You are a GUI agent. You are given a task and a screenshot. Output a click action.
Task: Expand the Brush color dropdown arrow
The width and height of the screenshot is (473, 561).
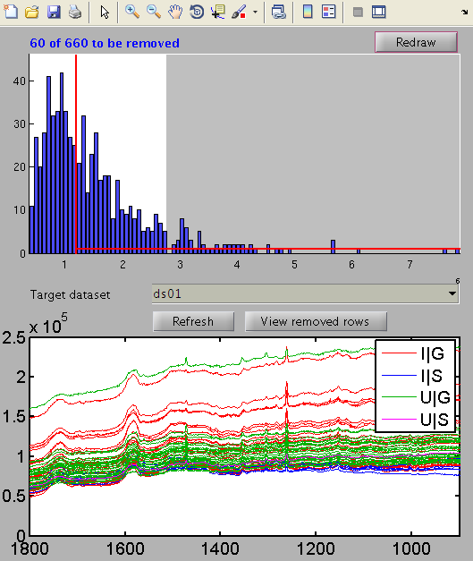[x=255, y=12]
